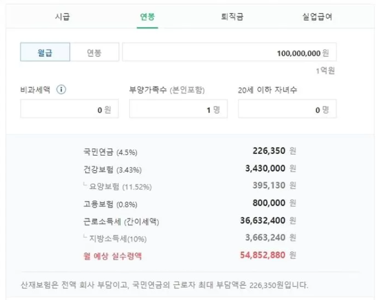
Task: Click the info icon beside 비과세액
Action: (61, 90)
